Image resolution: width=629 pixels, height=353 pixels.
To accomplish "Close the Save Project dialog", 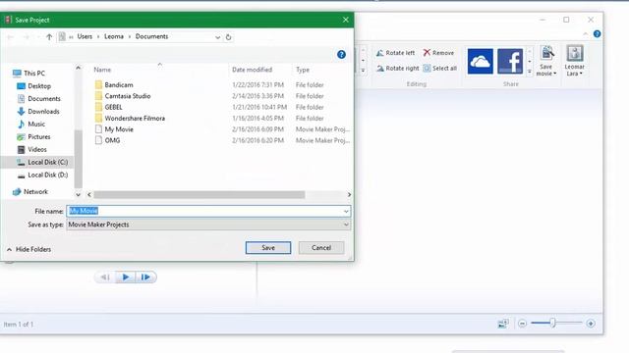I will pyautogui.click(x=345, y=20).
